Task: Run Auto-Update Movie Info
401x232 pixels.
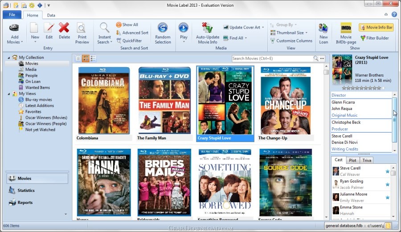Action: (207, 34)
